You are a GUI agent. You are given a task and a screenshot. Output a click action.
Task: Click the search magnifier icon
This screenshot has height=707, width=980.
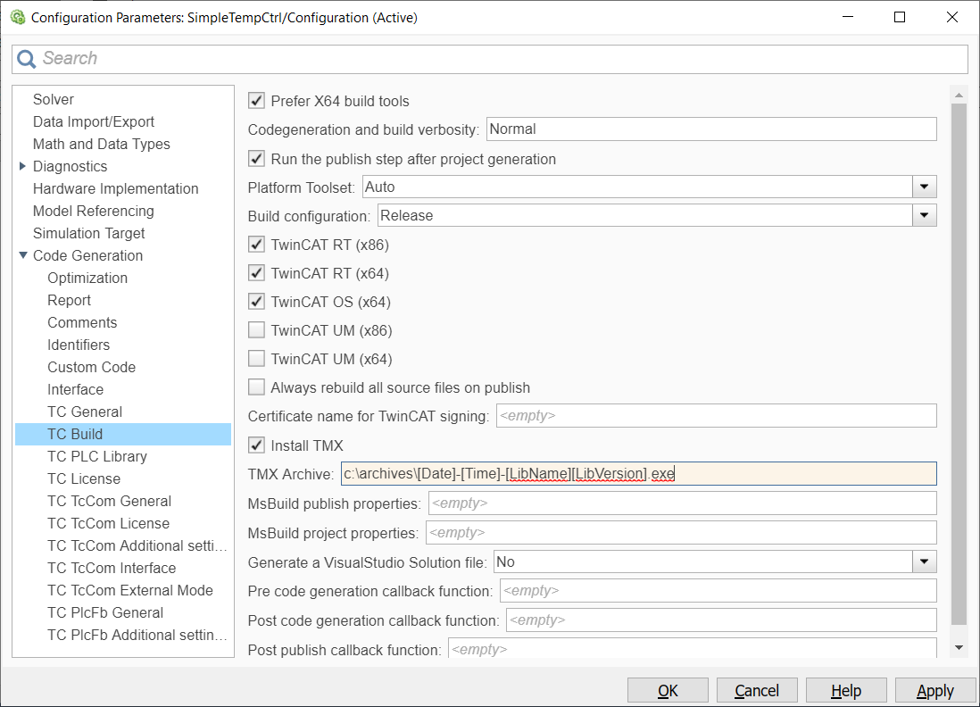(x=26, y=59)
